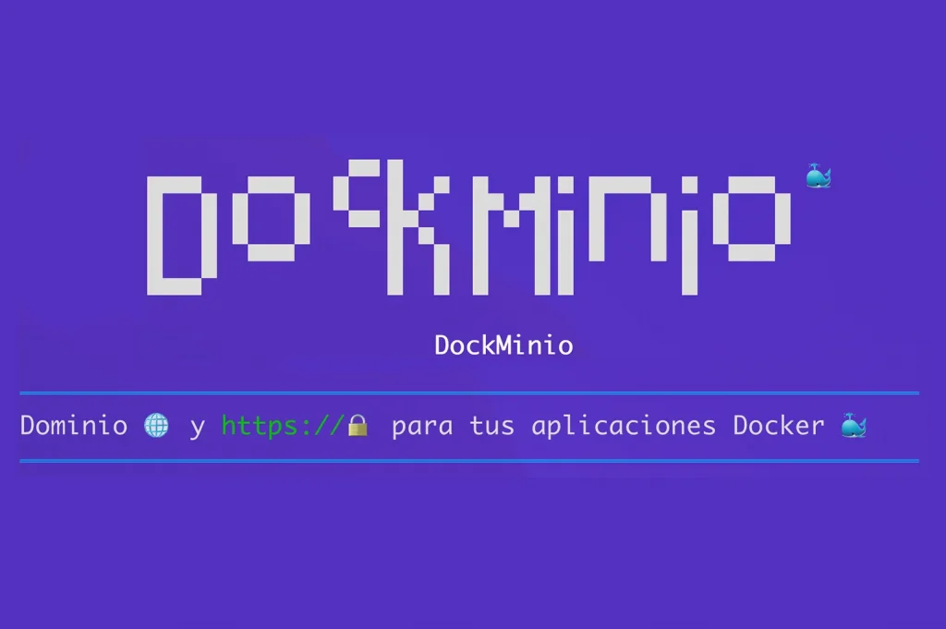
Task: Click the large pixel-art DockMinio logo
Action: click(x=468, y=227)
